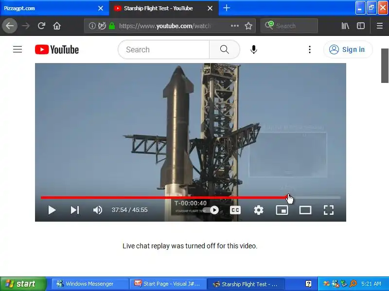
Task: Open the browser Library icon
Action: [345, 26]
